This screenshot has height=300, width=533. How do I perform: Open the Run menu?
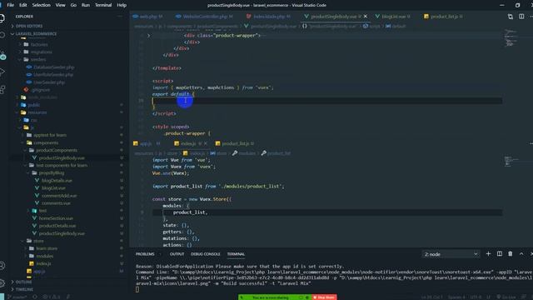86,5
